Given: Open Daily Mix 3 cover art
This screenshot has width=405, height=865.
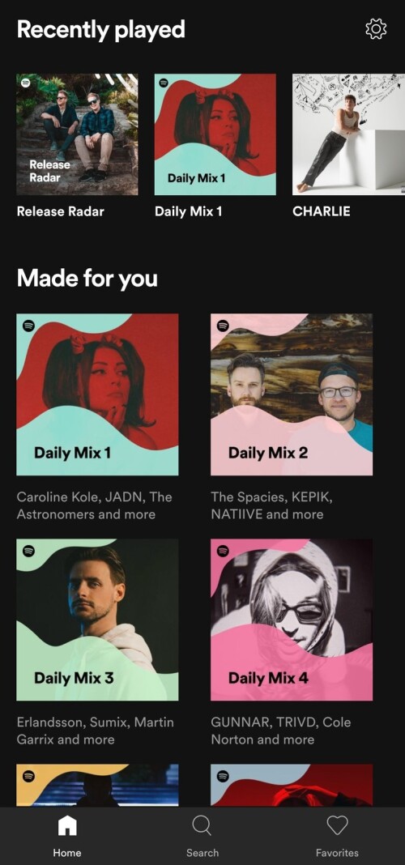Looking at the screenshot, I should (x=97, y=620).
